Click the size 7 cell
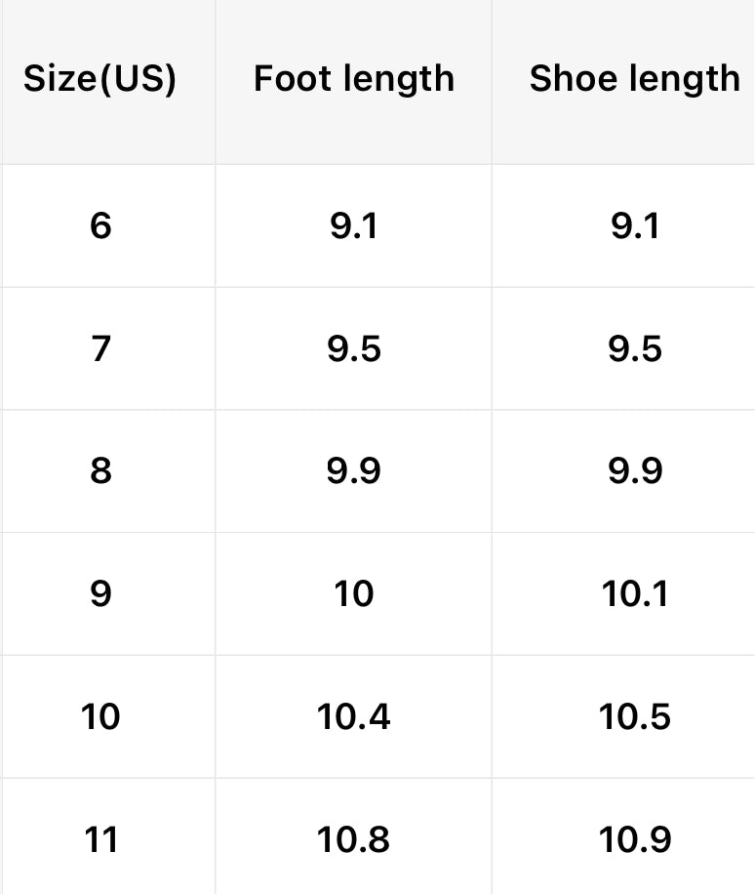 tap(100, 348)
